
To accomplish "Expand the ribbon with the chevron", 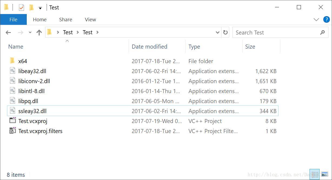I will pyautogui.click(x=316, y=19).
